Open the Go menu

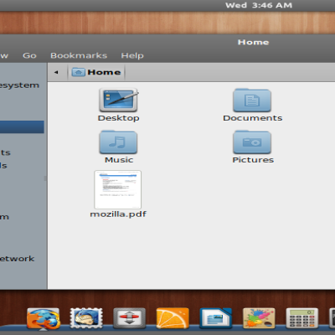(29, 55)
